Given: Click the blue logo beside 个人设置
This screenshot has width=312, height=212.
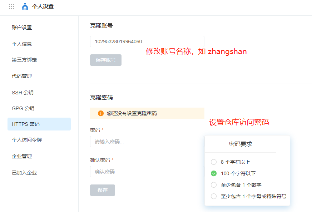Looking at the screenshot, I should pyautogui.click(x=25, y=6).
